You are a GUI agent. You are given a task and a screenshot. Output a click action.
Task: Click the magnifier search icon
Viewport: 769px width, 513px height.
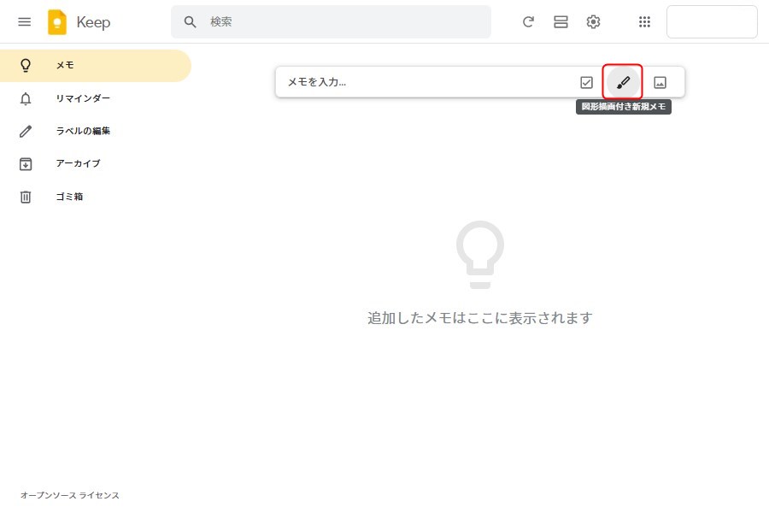(191, 22)
